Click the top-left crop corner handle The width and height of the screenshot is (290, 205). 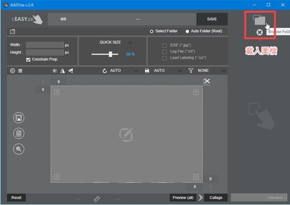[57, 92]
